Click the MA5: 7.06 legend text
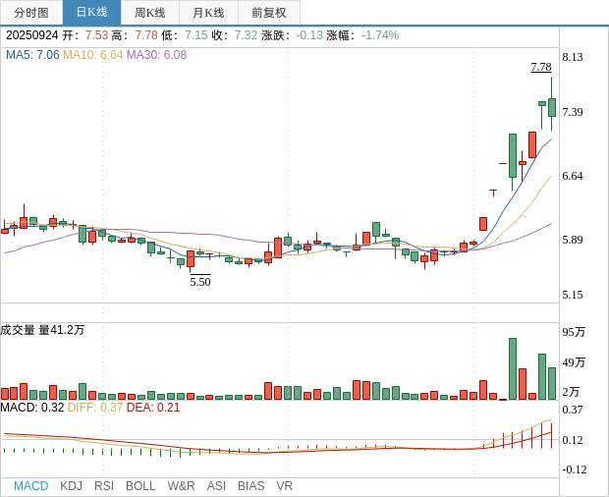Viewport: 609px width, 497px height. pos(32,55)
